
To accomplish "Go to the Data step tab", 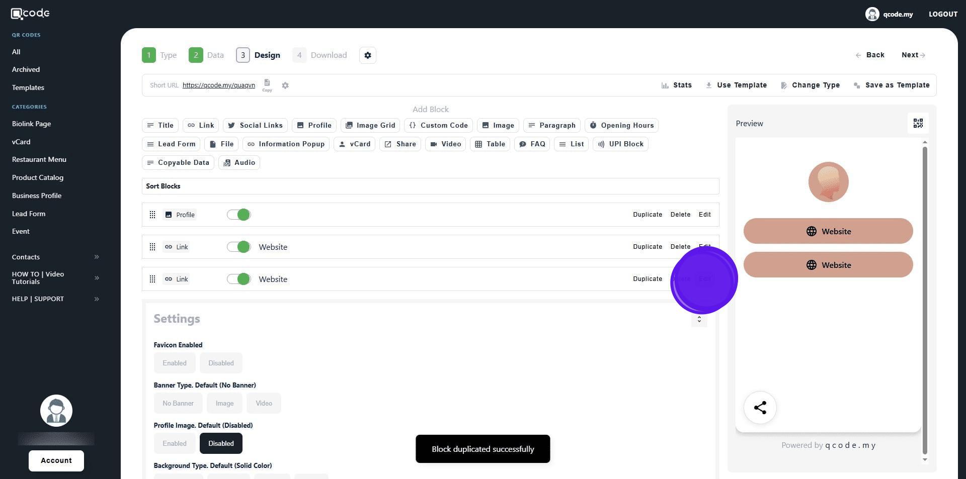I will point(206,55).
